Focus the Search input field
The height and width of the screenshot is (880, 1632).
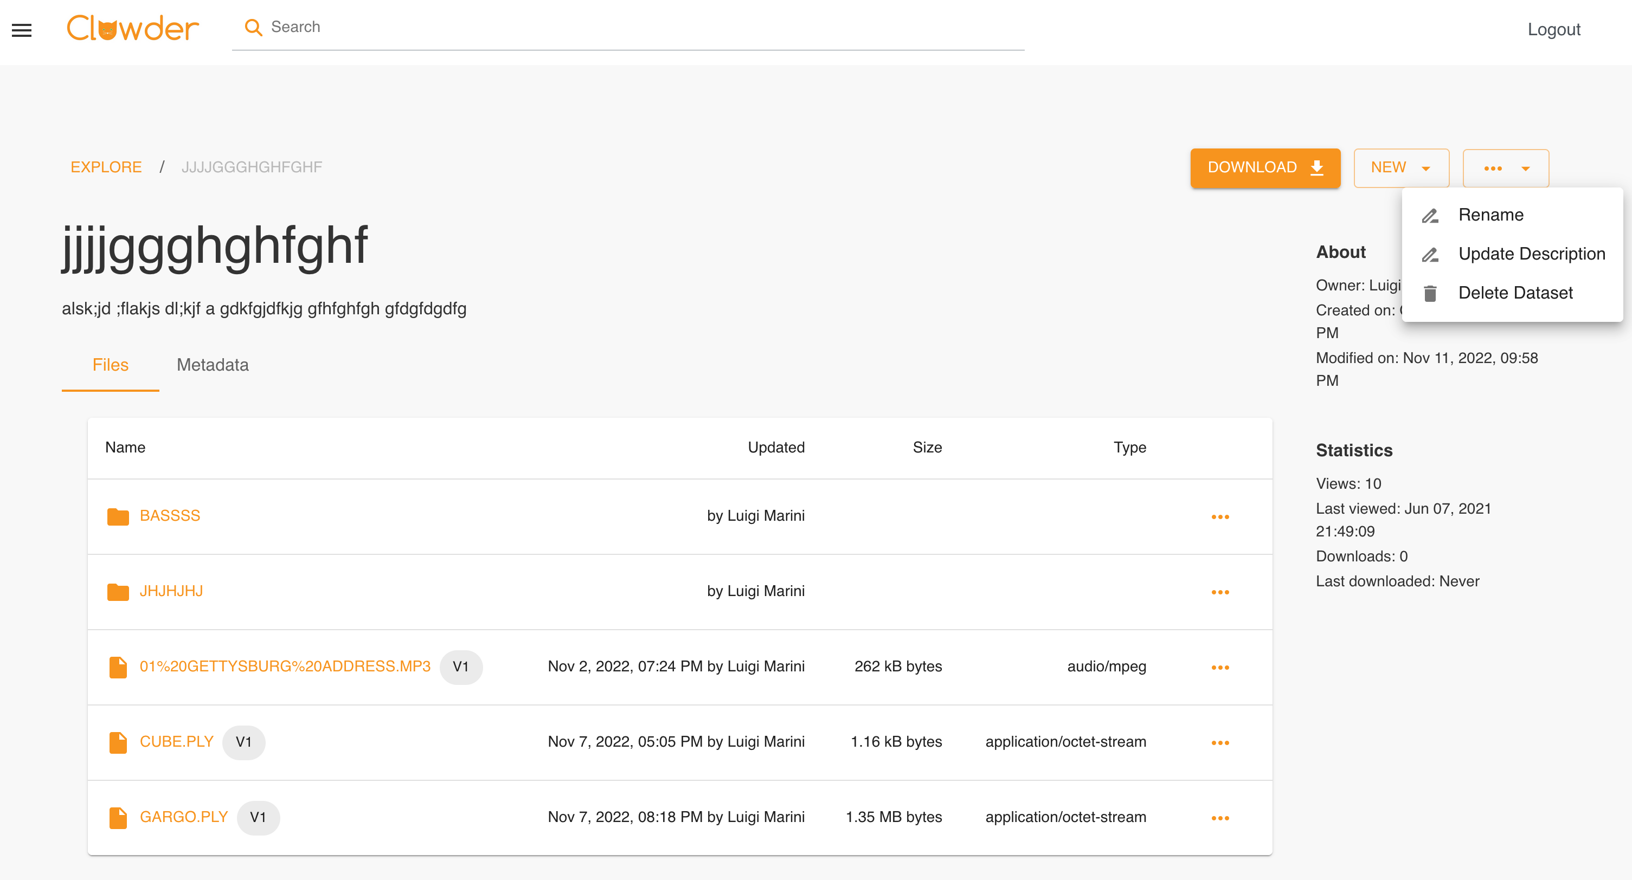[x=633, y=27]
